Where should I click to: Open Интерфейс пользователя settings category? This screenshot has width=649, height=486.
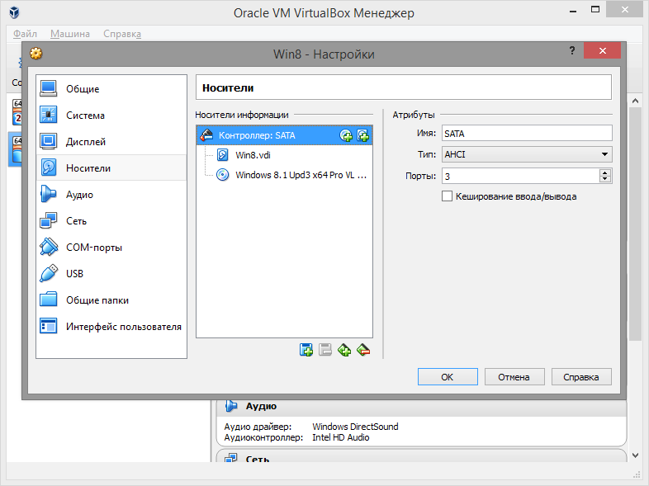pyautogui.click(x=111, y=327)
